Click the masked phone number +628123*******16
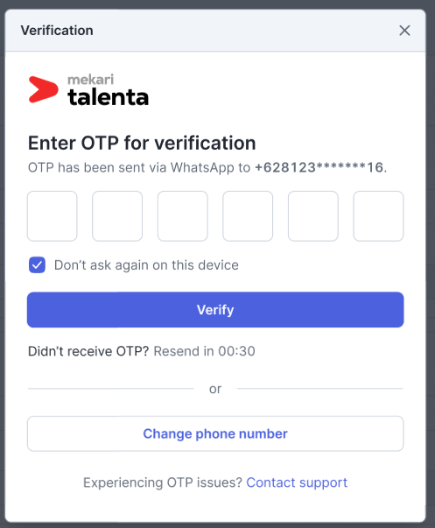The image size is (435, 528). coord(319,167)
